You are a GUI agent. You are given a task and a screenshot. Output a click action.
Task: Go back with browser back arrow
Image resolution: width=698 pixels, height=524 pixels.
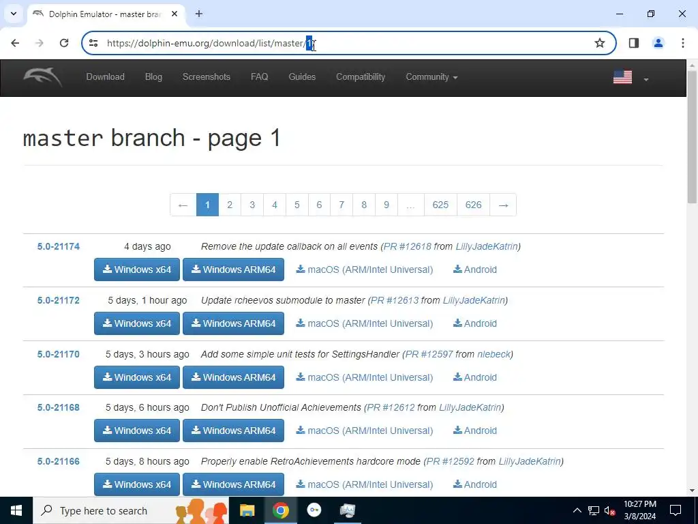15,43
